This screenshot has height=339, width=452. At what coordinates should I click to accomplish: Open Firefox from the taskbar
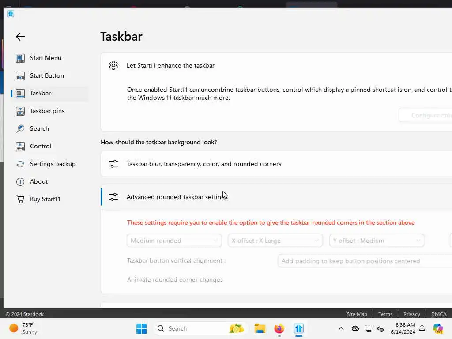279,328
